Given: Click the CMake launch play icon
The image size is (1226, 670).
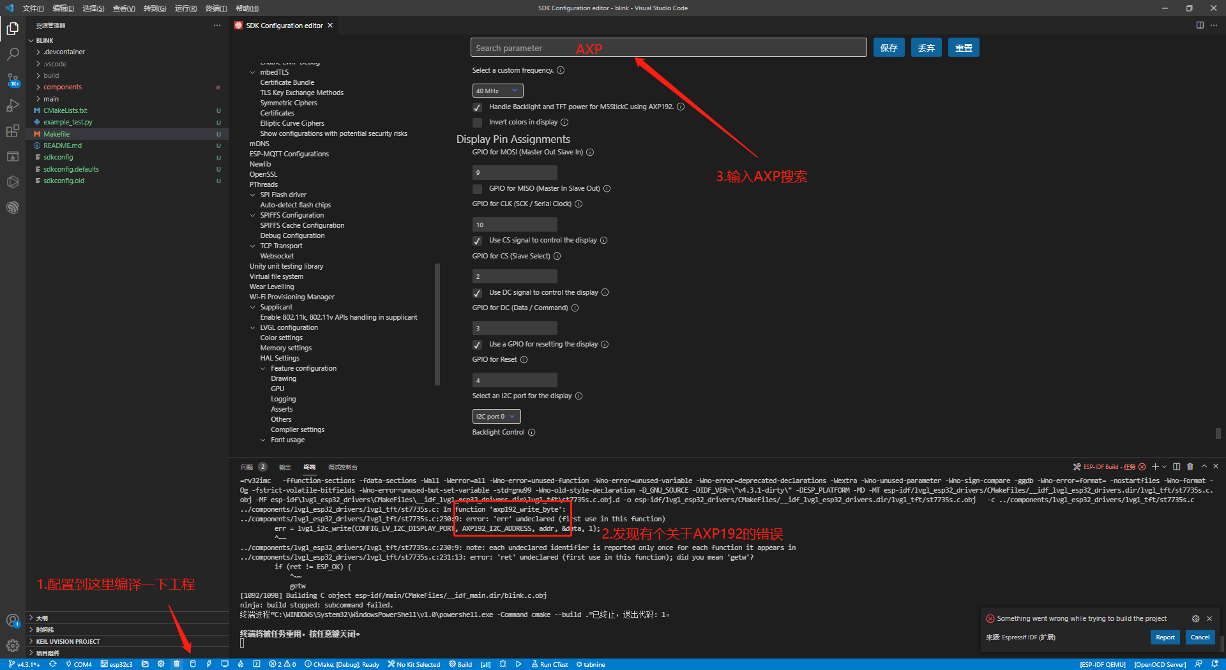Looking at the screenshot, I should [x=518, y=664].
